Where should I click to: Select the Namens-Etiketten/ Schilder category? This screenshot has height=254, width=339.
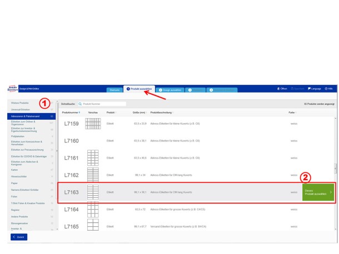[31, 190]
